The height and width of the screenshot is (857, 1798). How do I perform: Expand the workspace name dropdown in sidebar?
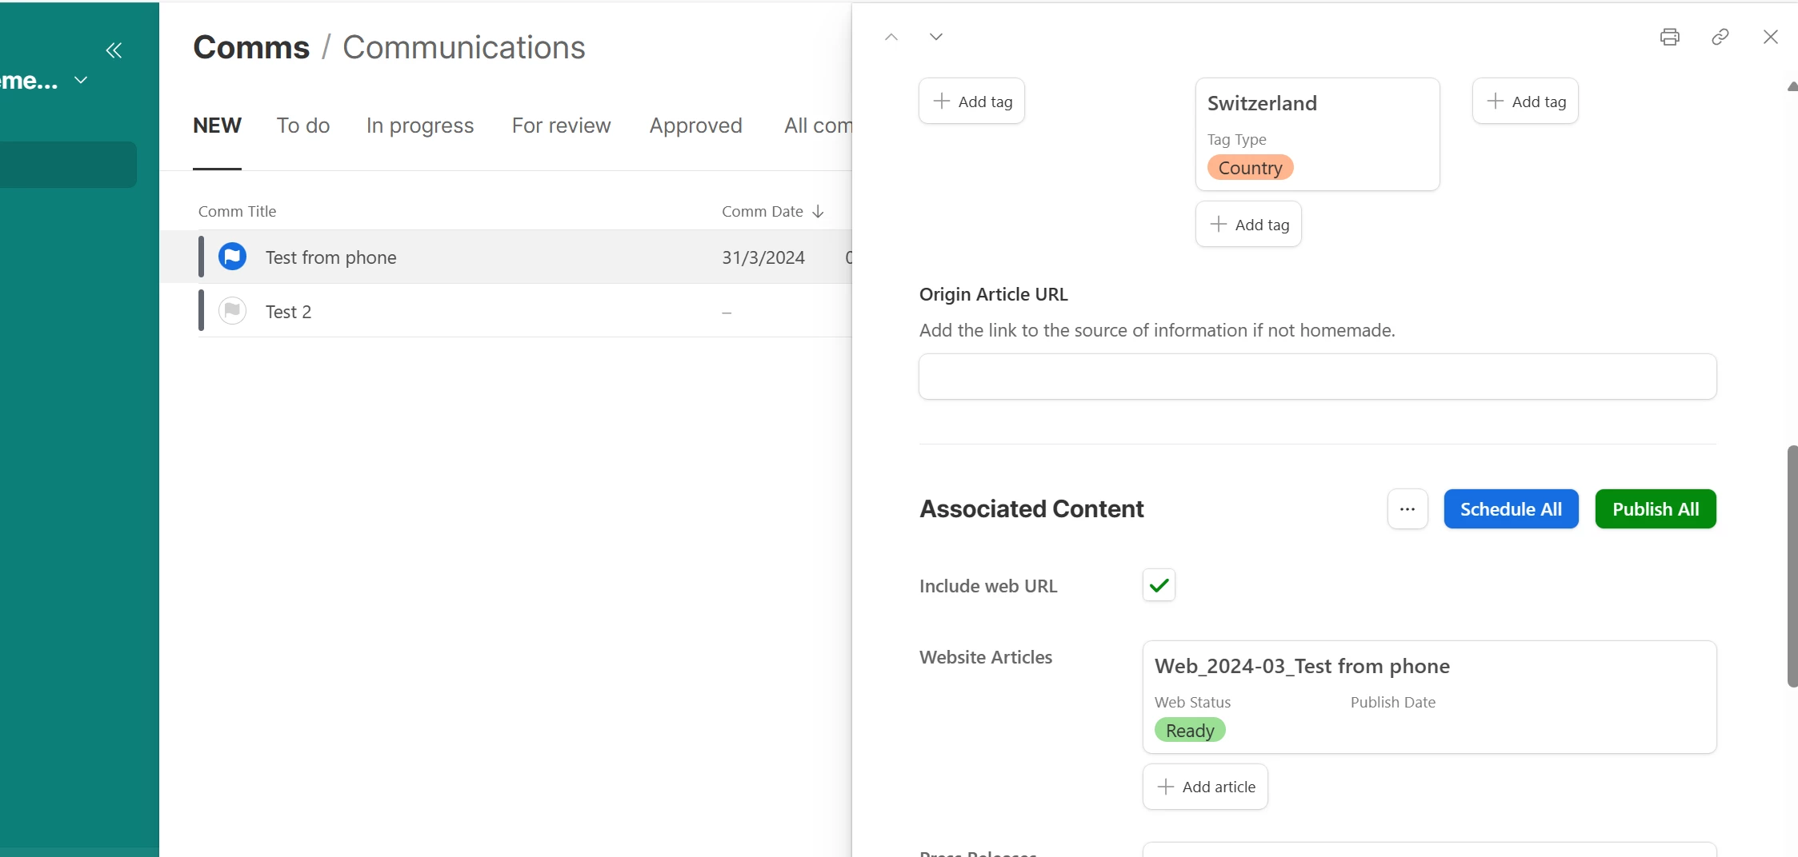[80, 80]
